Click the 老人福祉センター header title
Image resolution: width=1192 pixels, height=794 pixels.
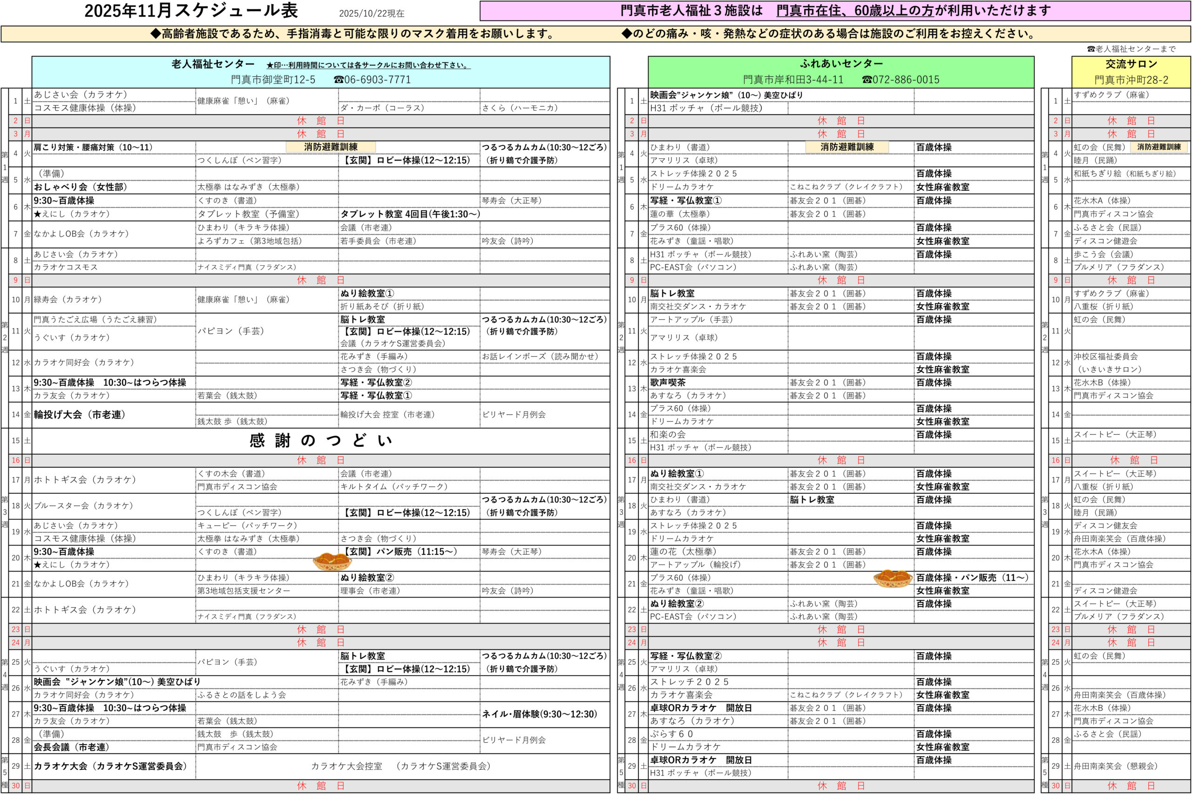(213, 64)
